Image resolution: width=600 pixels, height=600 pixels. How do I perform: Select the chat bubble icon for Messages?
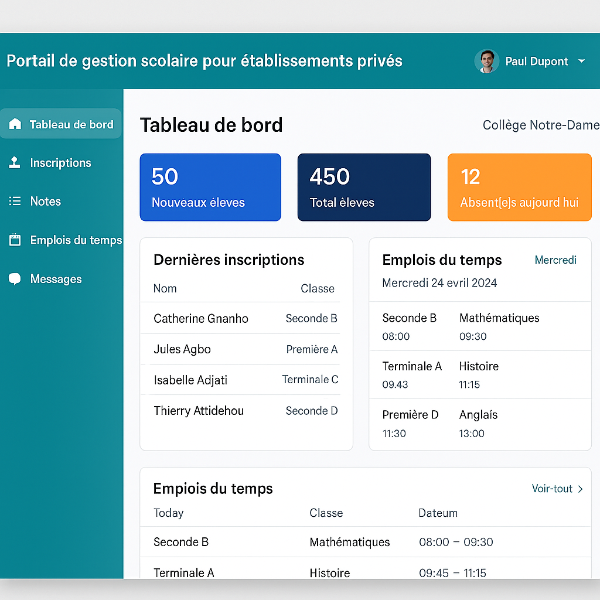(14, 278)
